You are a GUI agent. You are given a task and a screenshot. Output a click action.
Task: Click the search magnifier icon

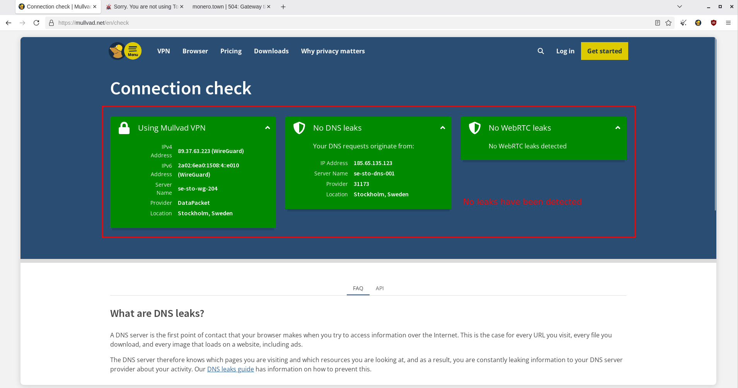[540, 51]
